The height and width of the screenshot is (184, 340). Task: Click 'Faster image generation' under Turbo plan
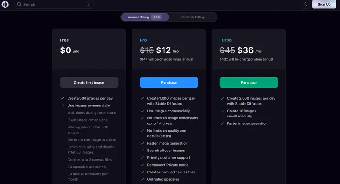(x=247, y=123)
